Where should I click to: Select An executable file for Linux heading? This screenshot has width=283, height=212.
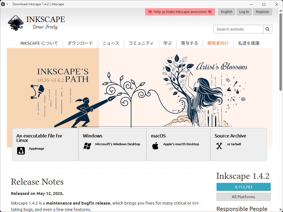tap(39, 138)
